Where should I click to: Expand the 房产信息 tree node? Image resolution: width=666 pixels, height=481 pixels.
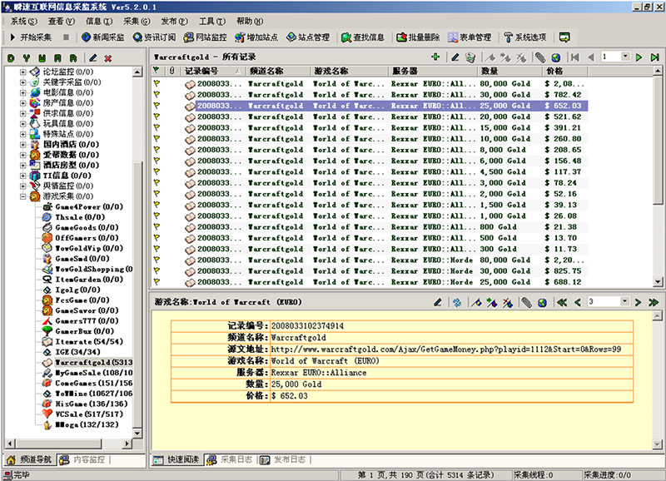click(23, 102)
